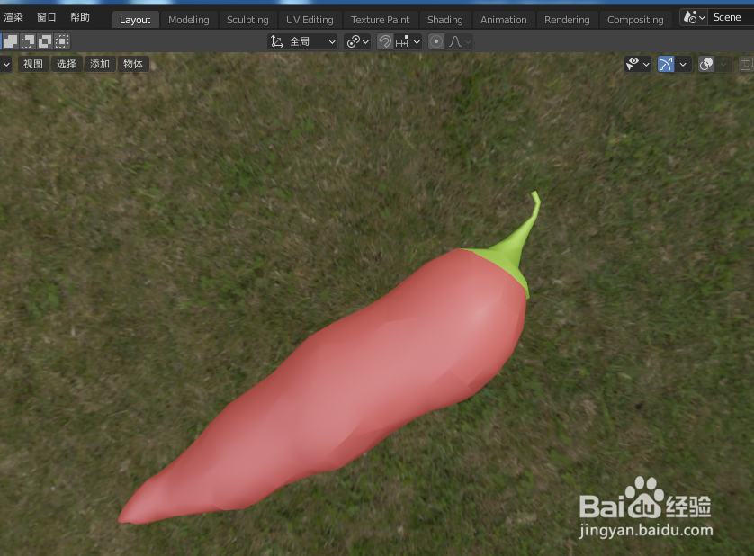Image resolution: width=754 pixels, height=556 pixels.
Task: Switch to the Modeling workspace tab
Action: 189,19
